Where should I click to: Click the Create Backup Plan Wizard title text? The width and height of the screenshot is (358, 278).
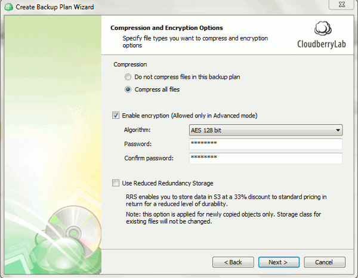click(x=55, y=7)
